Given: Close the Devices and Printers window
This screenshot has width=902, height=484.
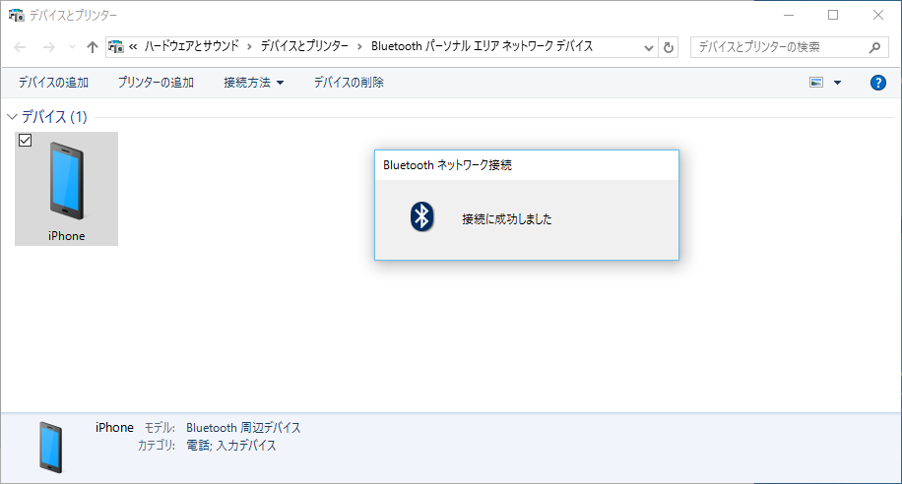Looking at the screenshot, I should click(x=877, y=15).
